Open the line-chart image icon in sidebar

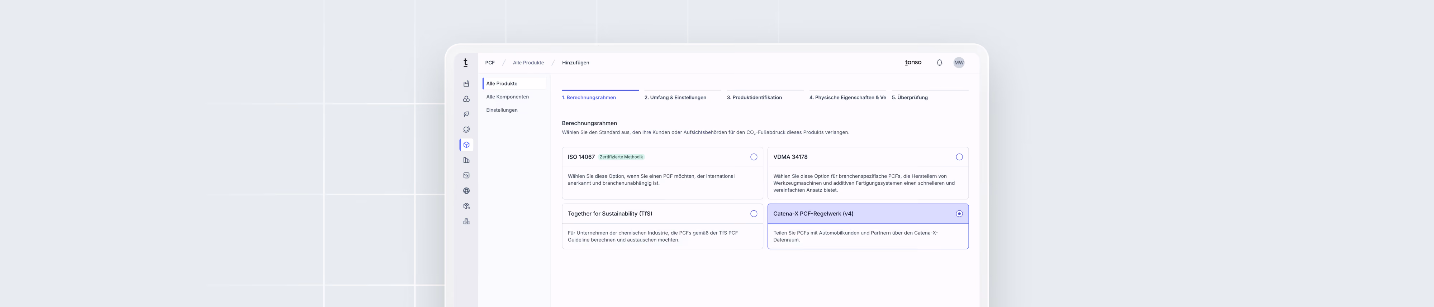(x=466, y=175)
